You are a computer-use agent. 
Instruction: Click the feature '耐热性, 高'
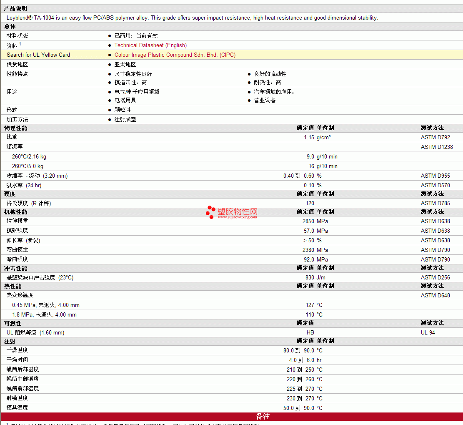[268, 83]
